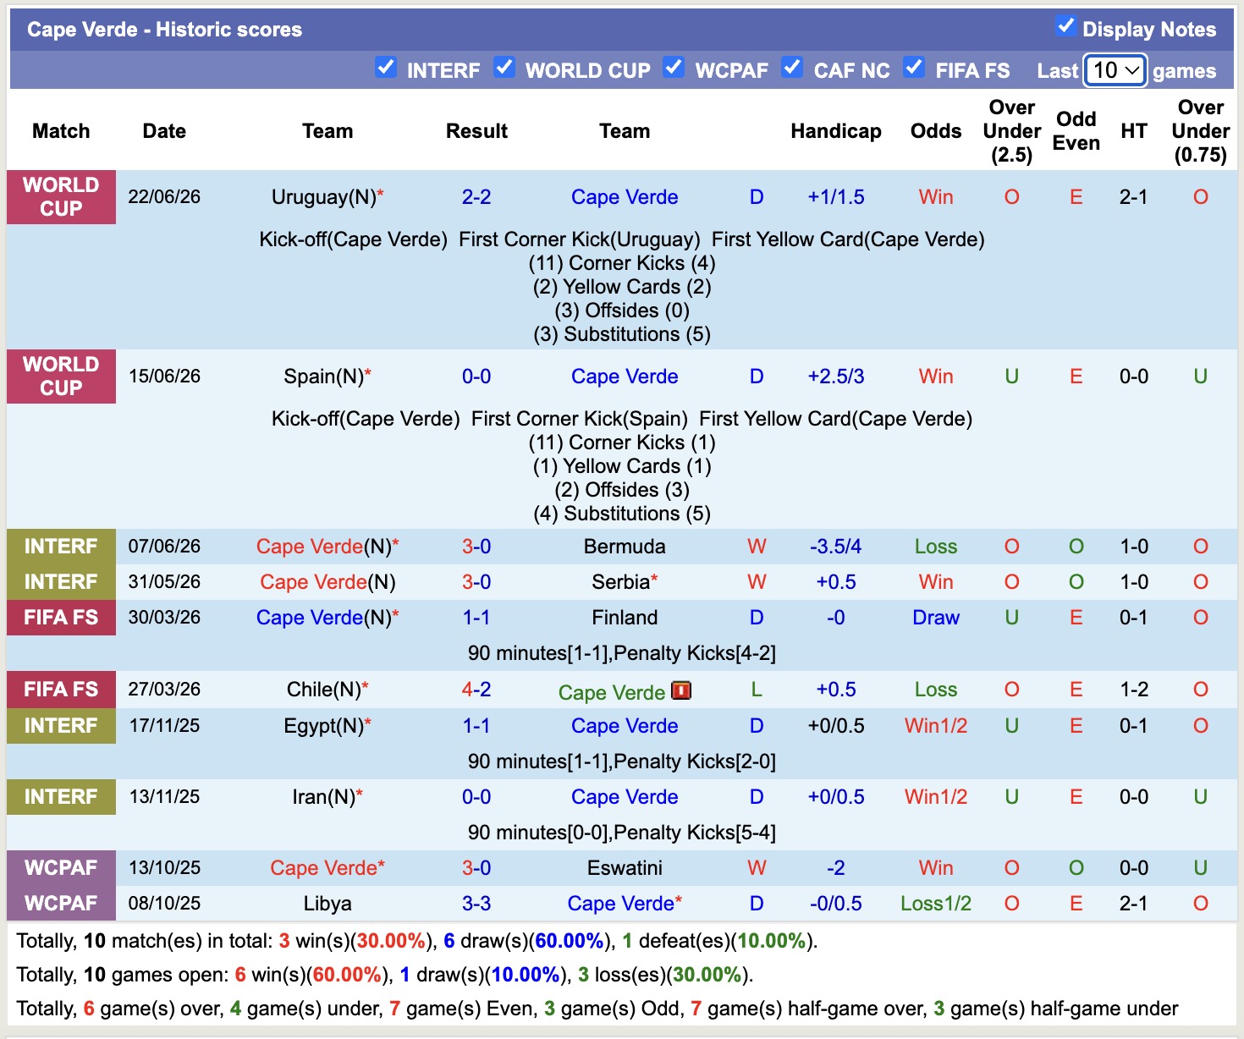Click the HT column header
This screenshot has width=1244, height=1039.
(1134, 131)
